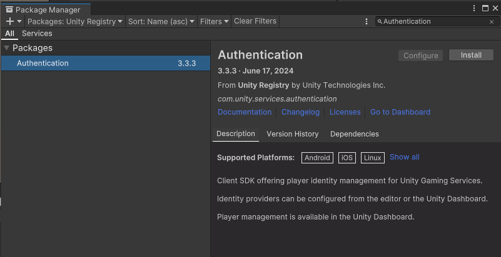Open the Changelog link
Viewport: 501px width, 257px height.
(x=300, y=112)
